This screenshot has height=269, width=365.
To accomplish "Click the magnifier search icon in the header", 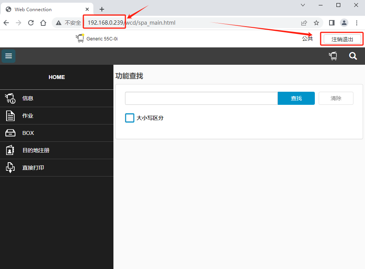I will pos(353,56).
